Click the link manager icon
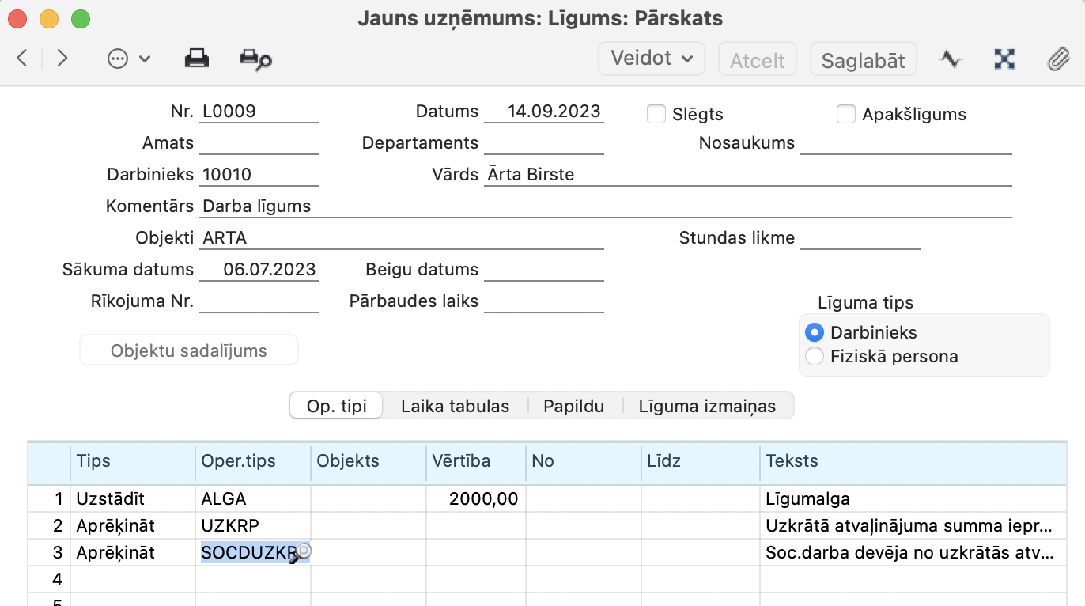This screenshot has width=1085, height=606. [1004, 59]
